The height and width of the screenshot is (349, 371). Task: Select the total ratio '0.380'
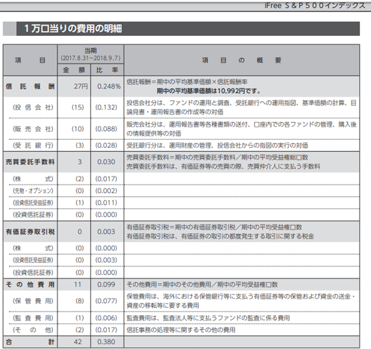(106, 342)
